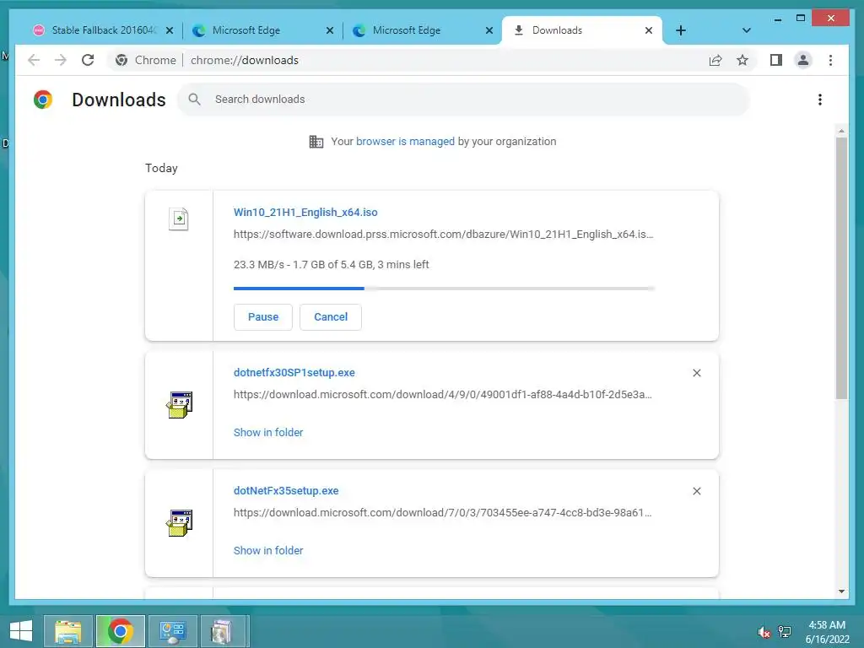Click the browser back arrow
The image size is (864, 648).
point(34,60)
